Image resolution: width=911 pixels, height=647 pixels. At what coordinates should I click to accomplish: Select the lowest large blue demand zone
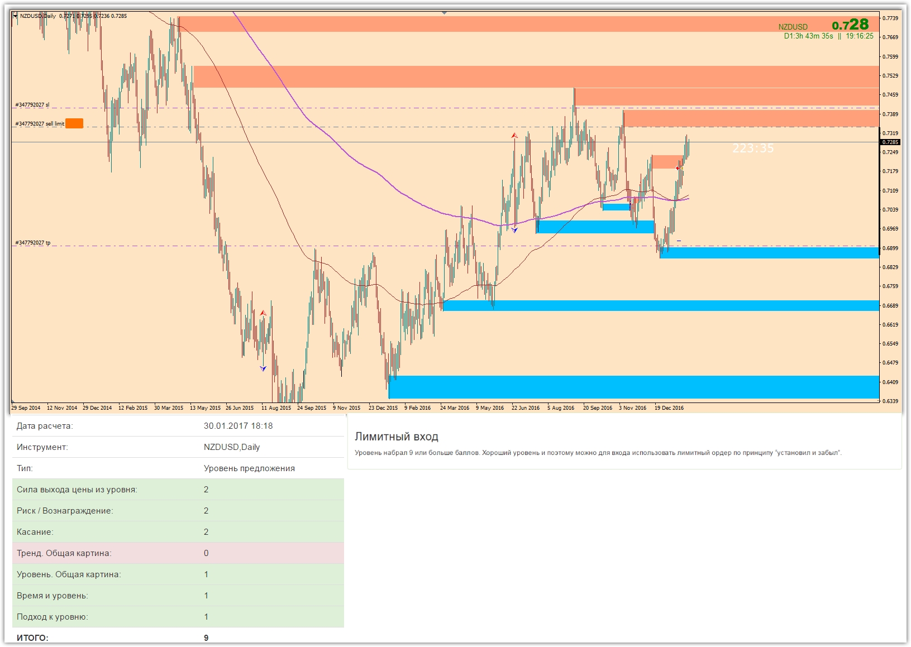tap(634, 387)
